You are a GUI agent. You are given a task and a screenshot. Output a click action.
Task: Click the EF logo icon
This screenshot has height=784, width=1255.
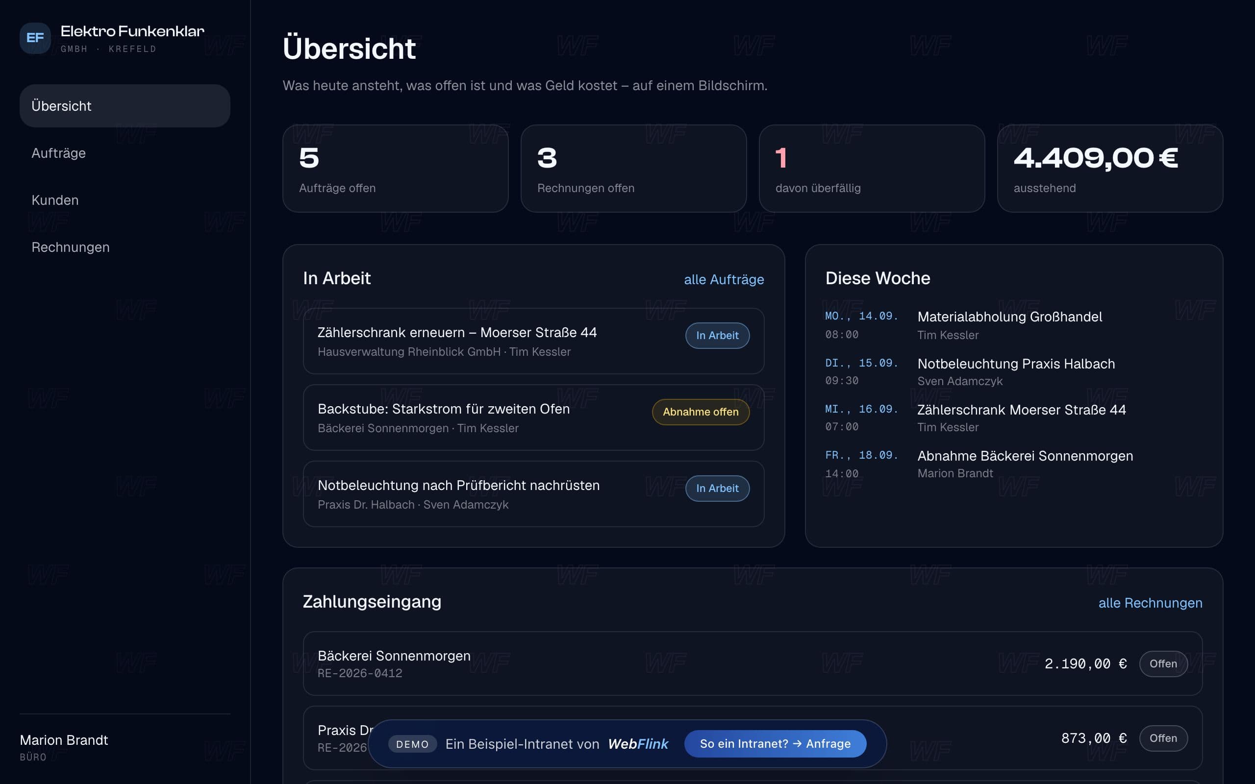[x=35, y=38]
